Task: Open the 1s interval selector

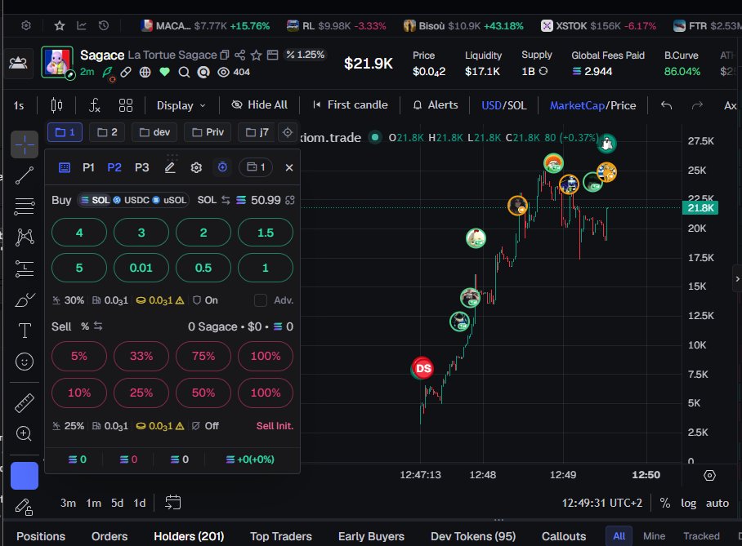Action: point(19,105)
